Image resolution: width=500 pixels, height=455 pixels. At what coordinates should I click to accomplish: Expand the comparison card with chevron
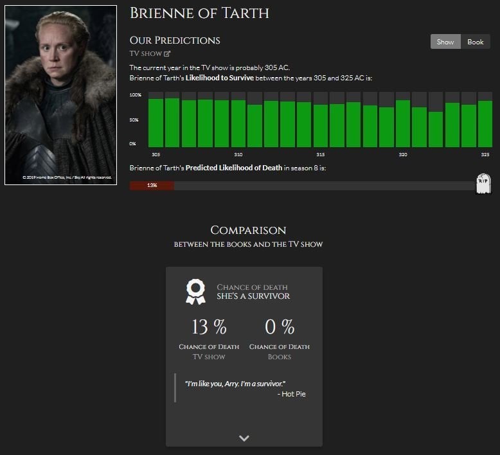(244, 438)
